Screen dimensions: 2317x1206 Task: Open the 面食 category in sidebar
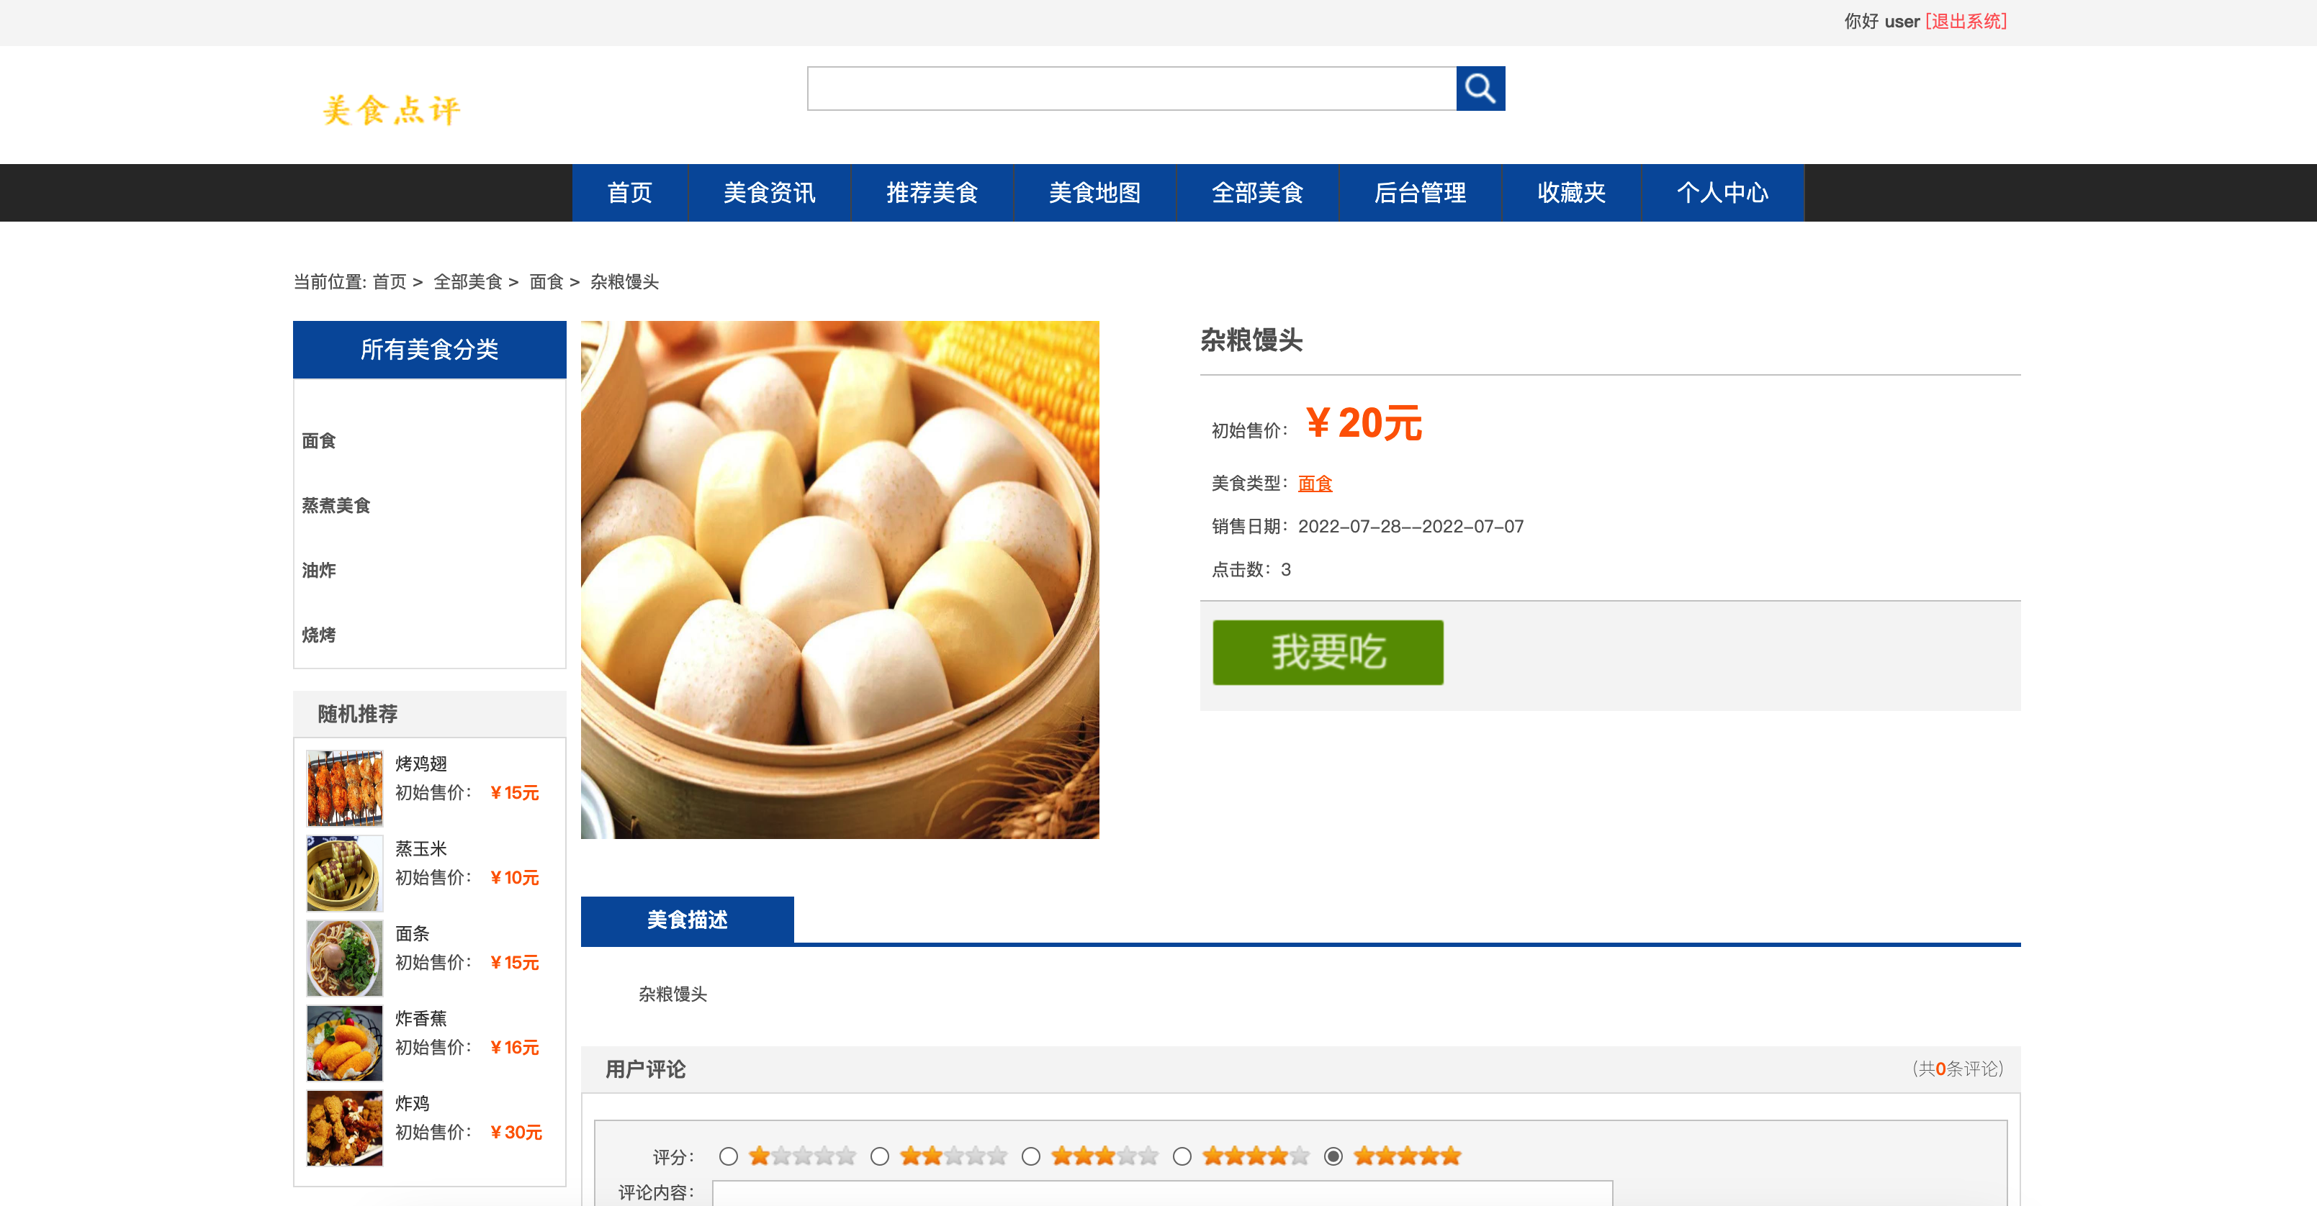[x=319, y=440]
